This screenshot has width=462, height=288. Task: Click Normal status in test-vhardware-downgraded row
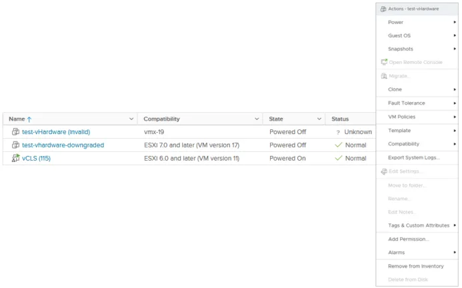coord(355,145)
